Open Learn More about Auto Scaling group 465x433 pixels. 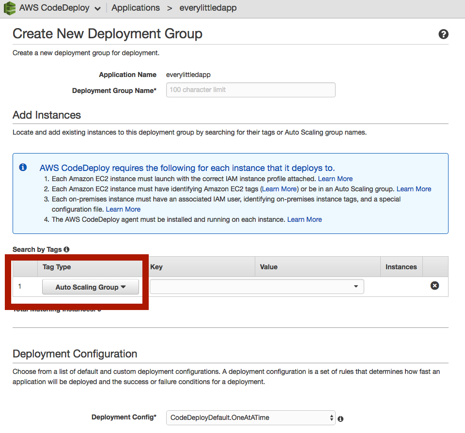(414, 189)
